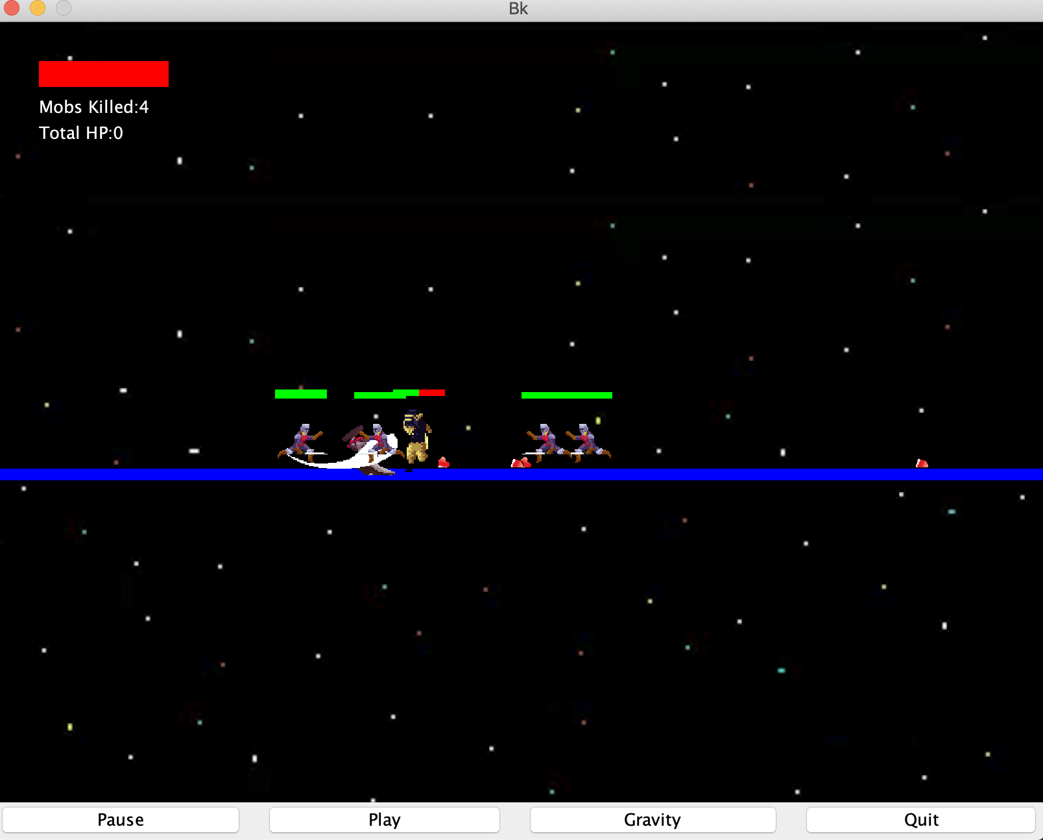Click the Pause button

pos(121,819)
